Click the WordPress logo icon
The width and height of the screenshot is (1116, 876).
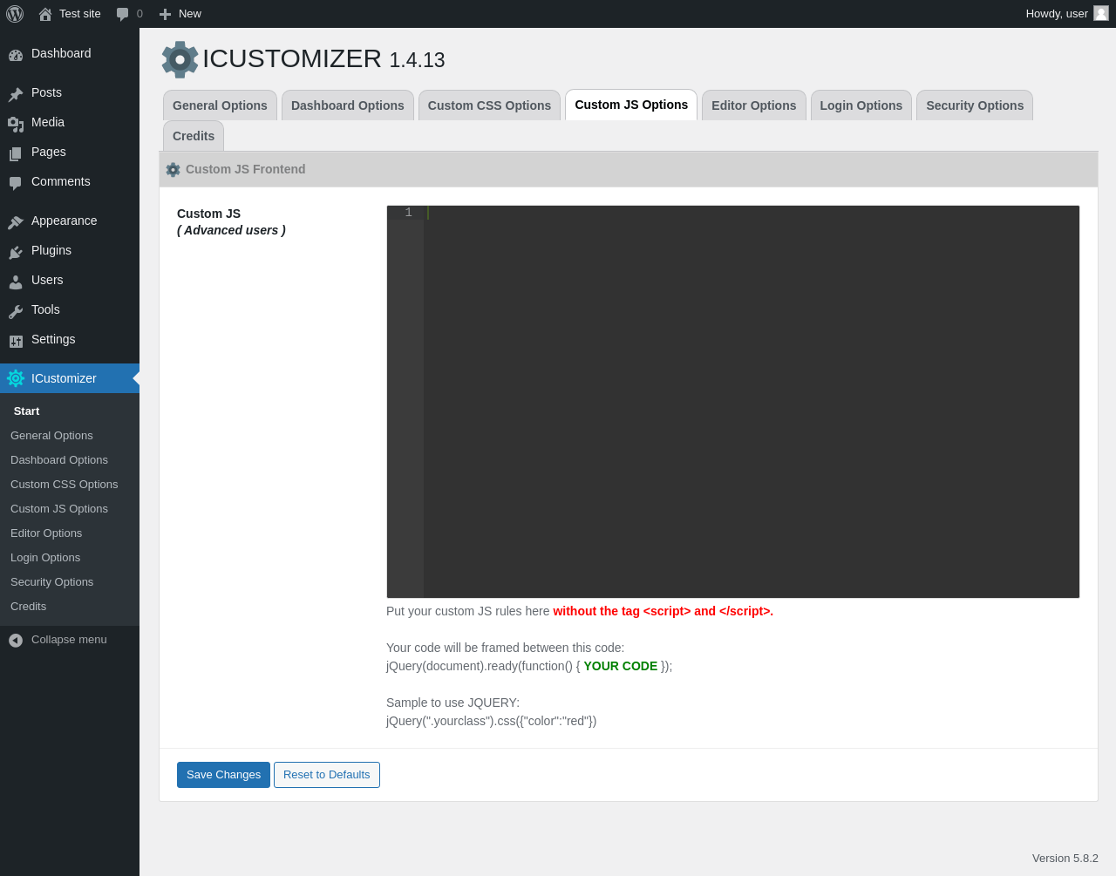coord(15,14)
